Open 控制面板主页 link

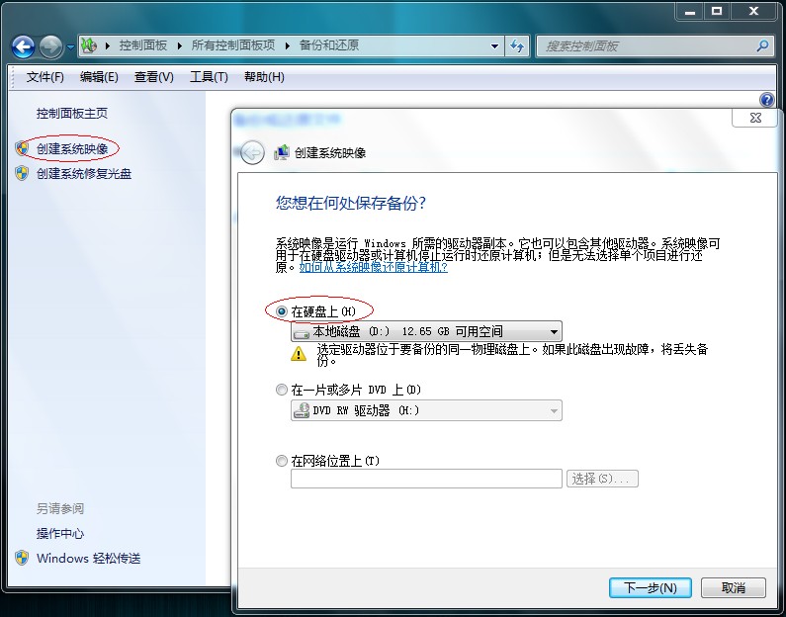pyautogui.click(x=72, y=114)
